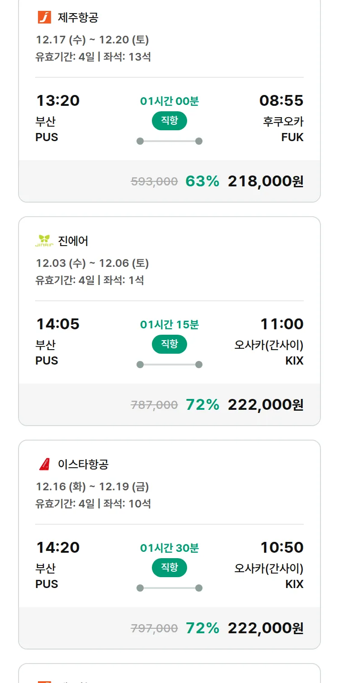
Task: Click the Eastar Jet red logo icon
Action: tap(44, 464)
